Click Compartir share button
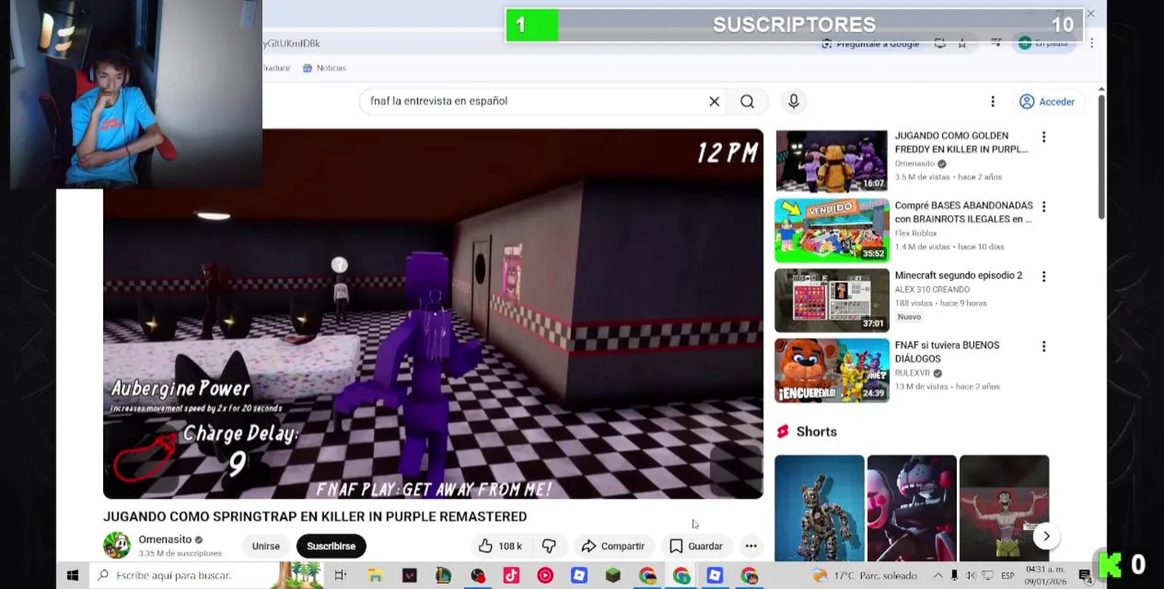The width and height of the screenshot is (1164, 589). point(613,546)
